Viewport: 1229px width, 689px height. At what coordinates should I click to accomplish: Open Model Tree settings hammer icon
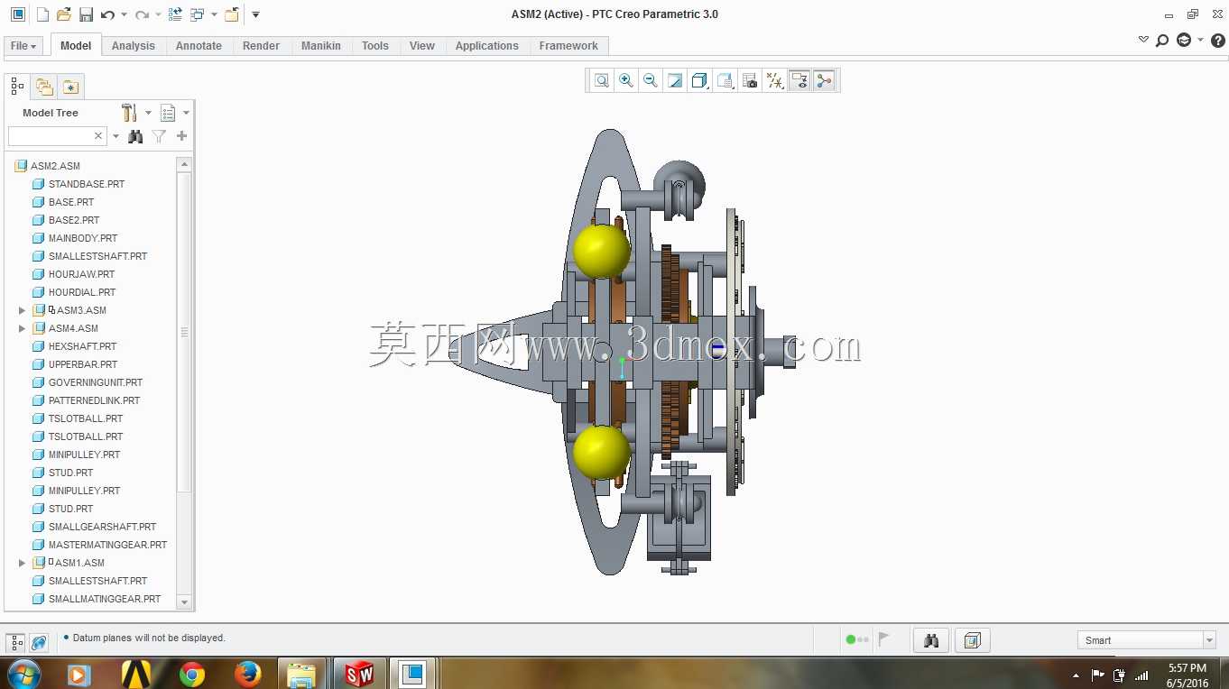point(129,113)
